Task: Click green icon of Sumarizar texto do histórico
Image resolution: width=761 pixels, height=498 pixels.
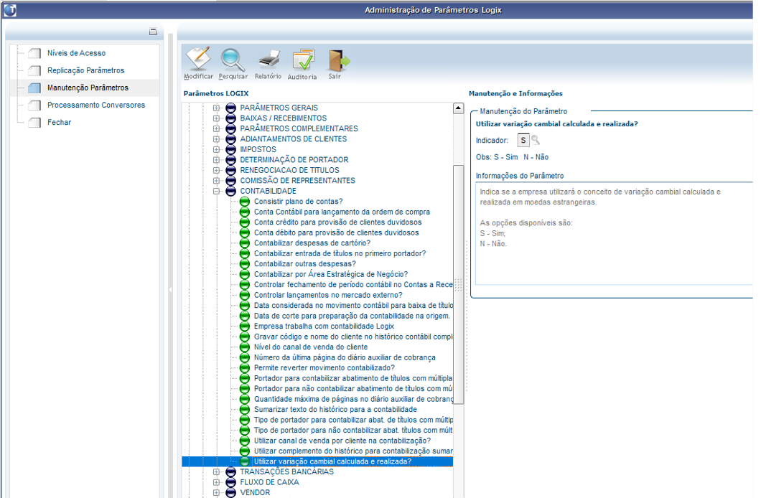Action: (245, 410)
